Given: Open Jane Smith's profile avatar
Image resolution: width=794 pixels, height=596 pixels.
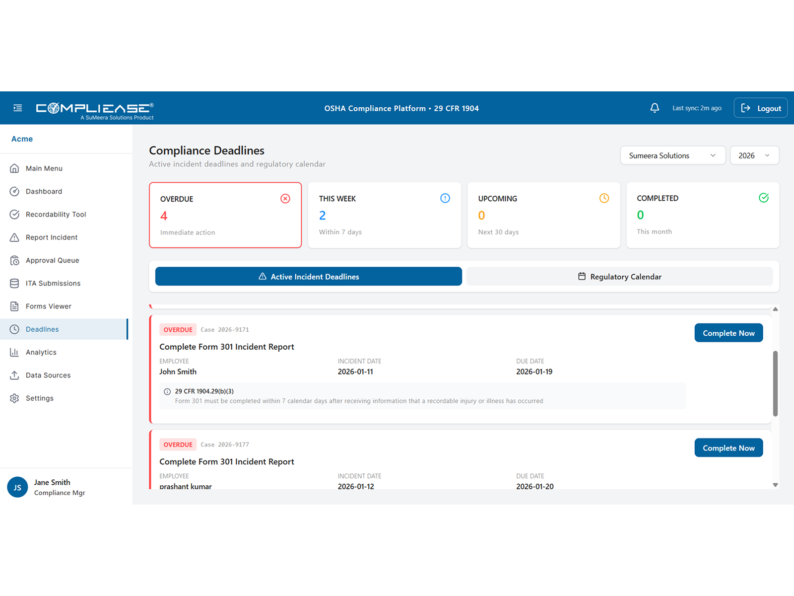Looking at the screenshot, I should coord(17,487).
